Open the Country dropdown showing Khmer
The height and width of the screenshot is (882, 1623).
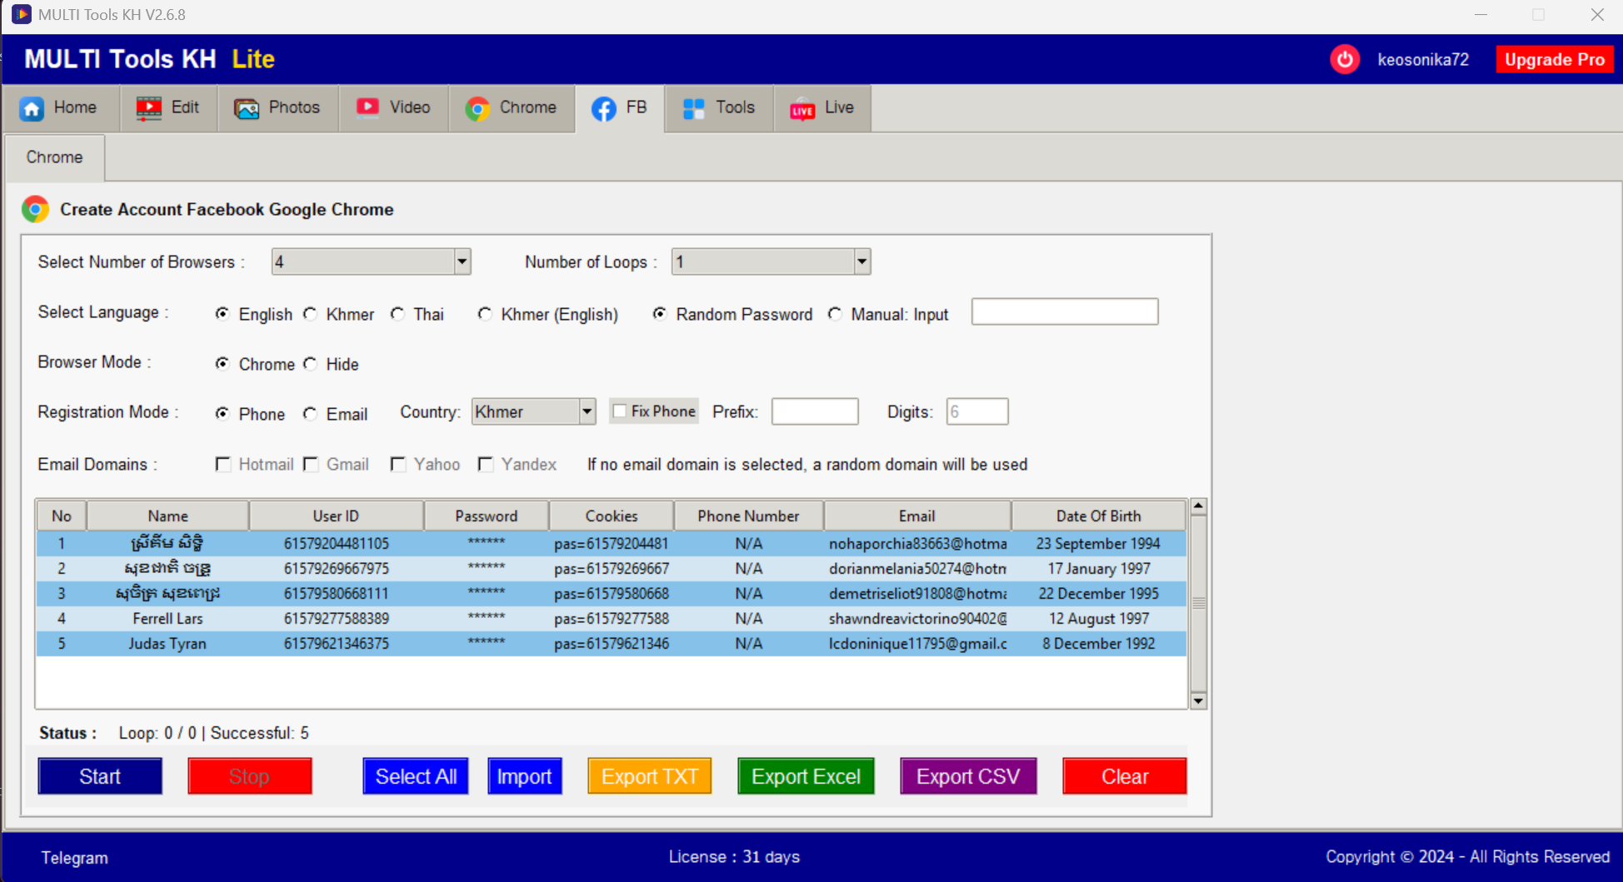pos(586,411)
